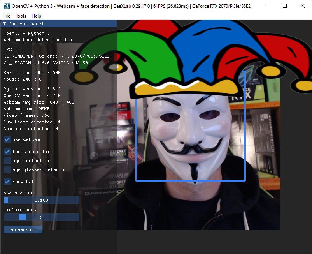Minimize the GeeXLab window
Image resolution: width=312 pixels, height=254 pixels.
point(267,6)
